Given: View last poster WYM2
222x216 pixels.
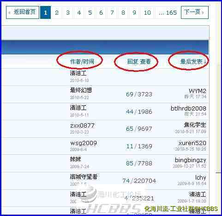Looking at the screenshot, I should pyautogui.click(x=198, y=91).
